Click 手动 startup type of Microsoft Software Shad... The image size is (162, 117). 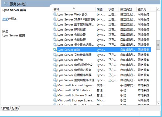(123, 95)
